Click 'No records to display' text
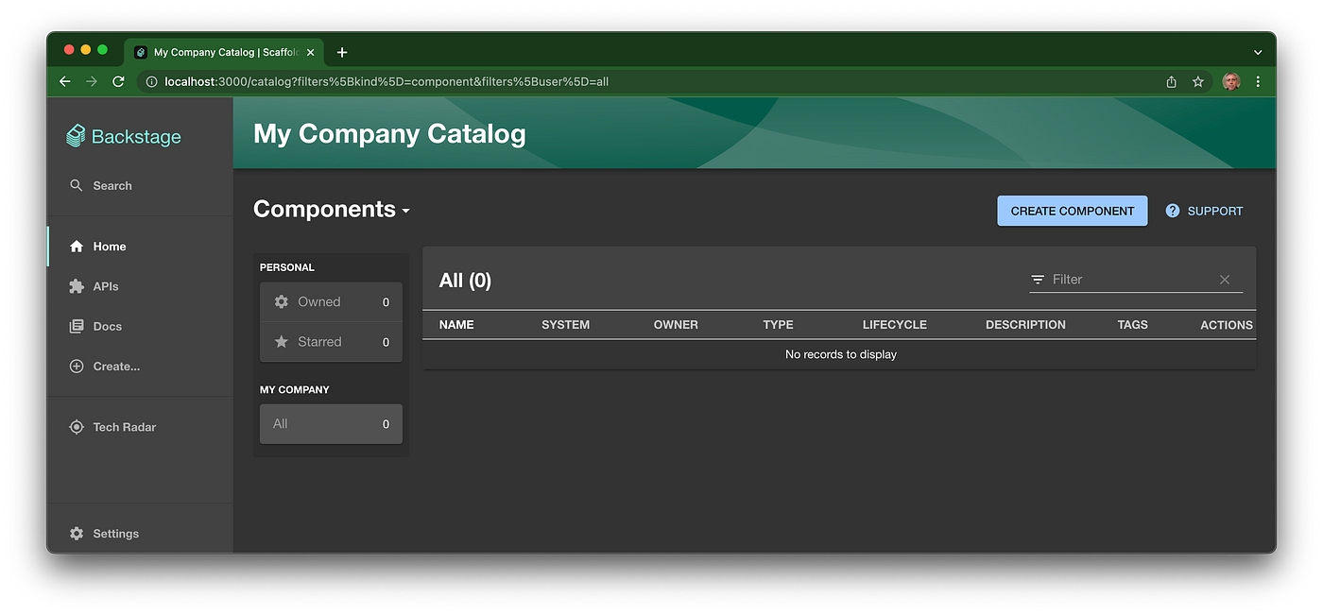Image resolution: width=1323 pixels, height=615 pixels. coord(841,354)
